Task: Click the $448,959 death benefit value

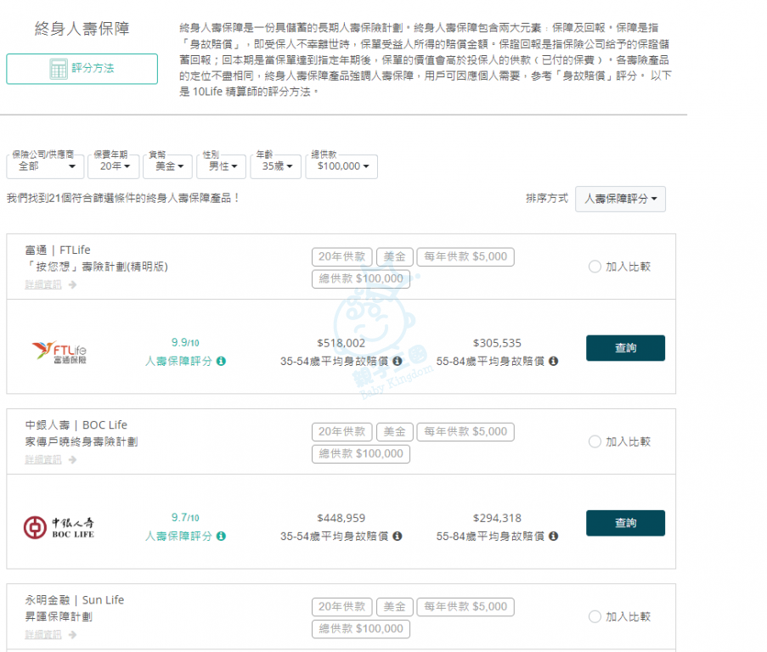Action: pyautogui.click(x=341, y=518)
